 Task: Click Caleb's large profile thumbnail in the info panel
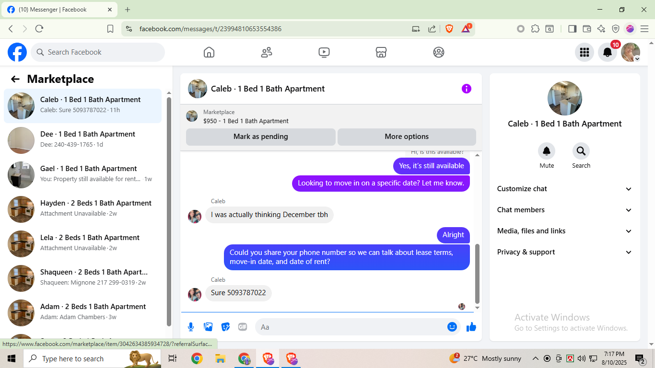[x=565, y=98]
